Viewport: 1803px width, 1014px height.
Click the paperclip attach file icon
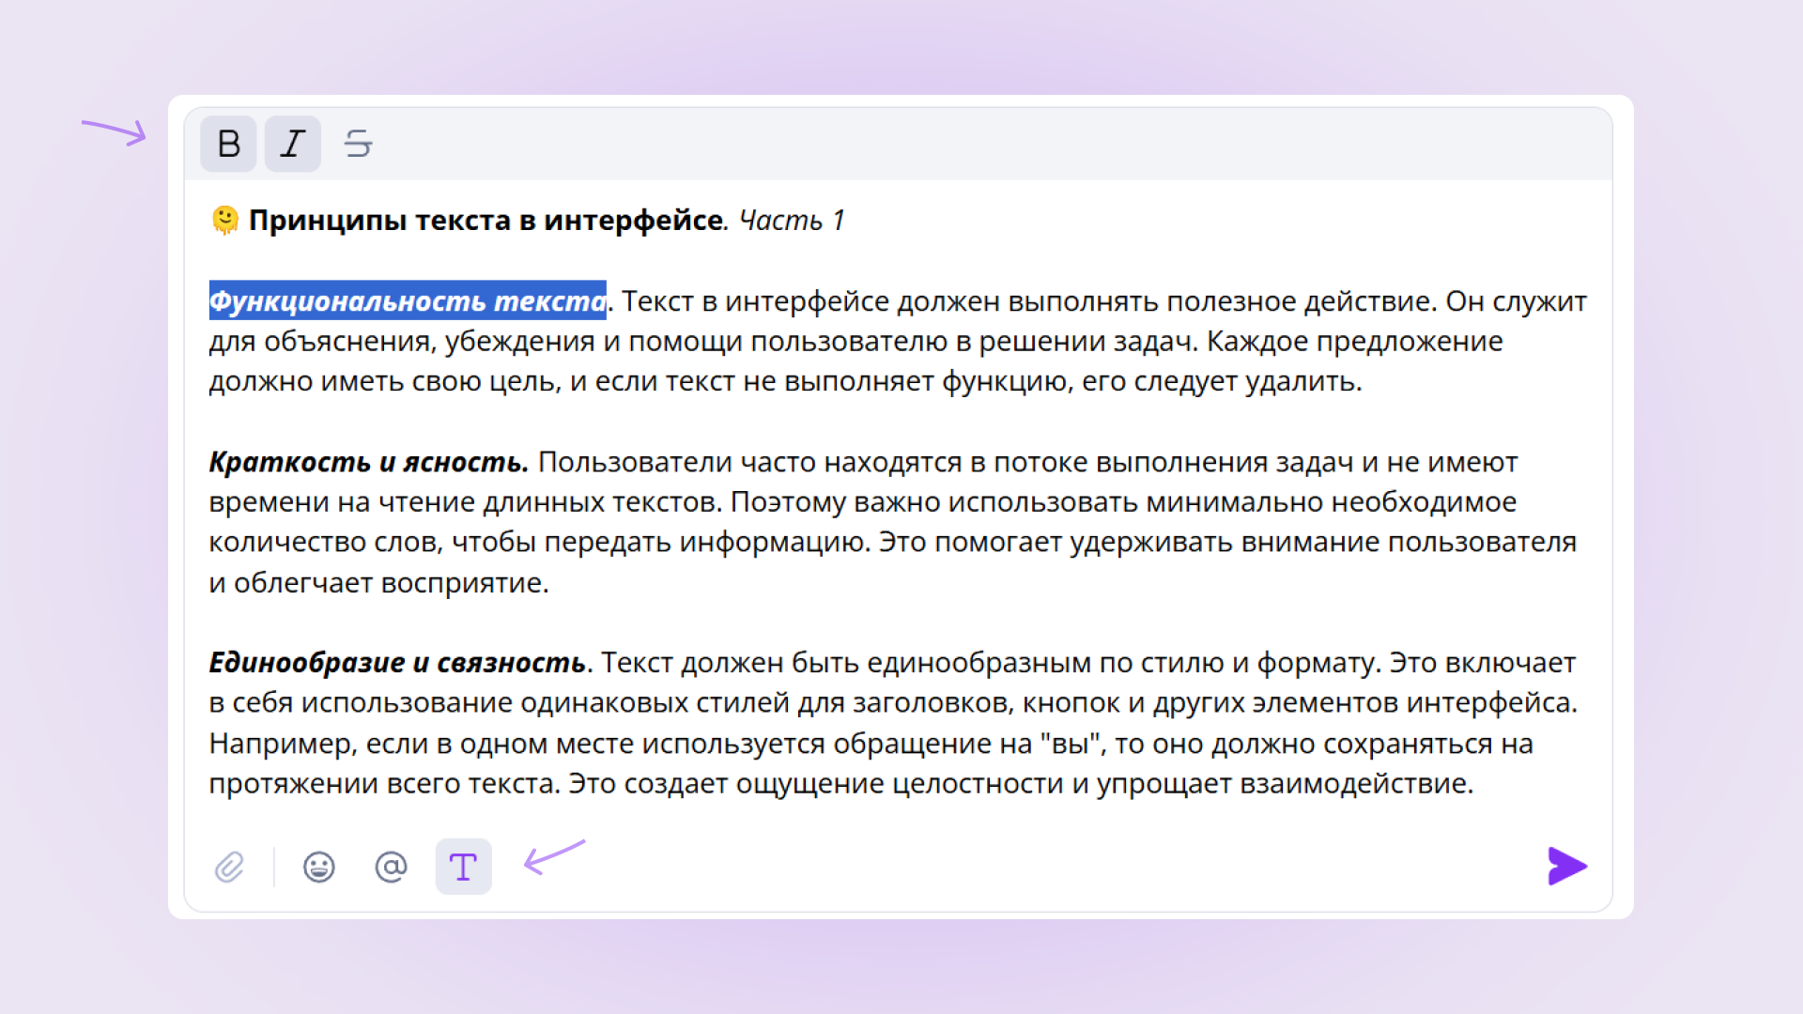(x=229, y=867)
